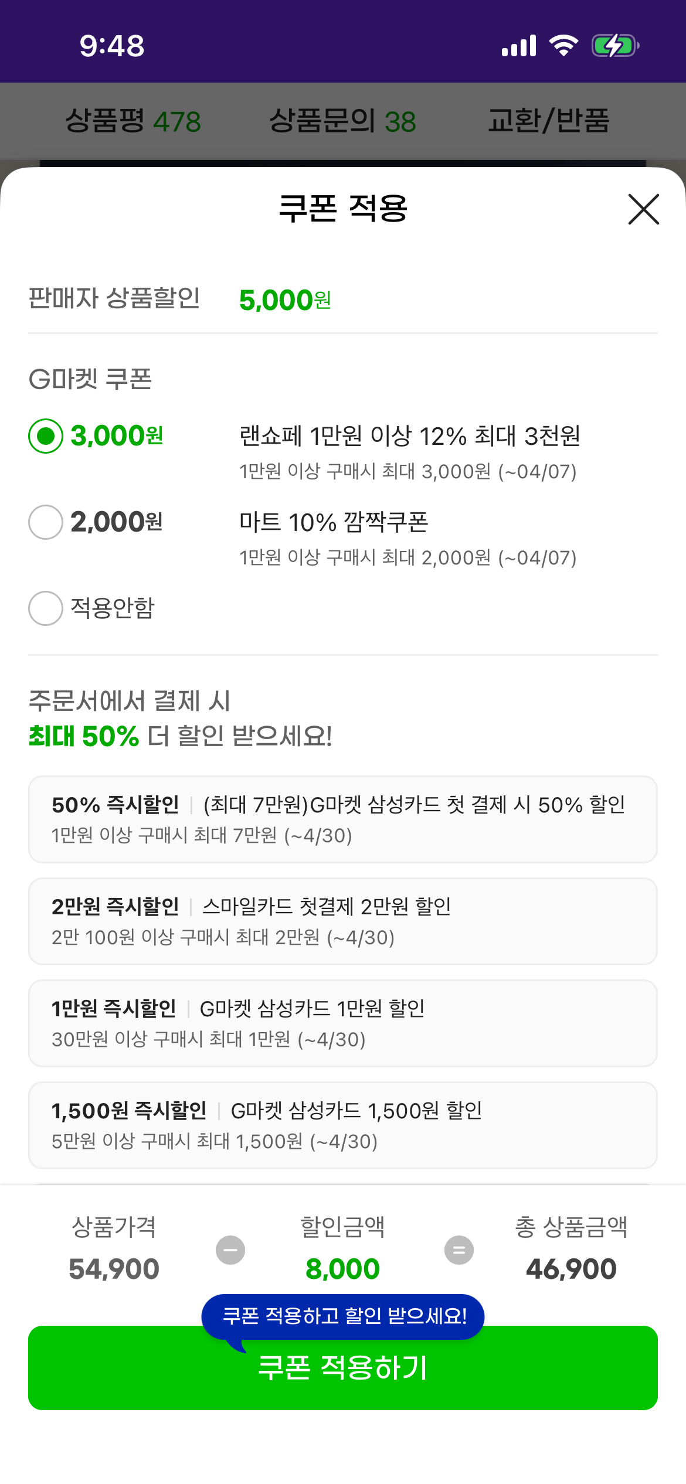Switch to the 상품평 478 tab

coord(133,121)
